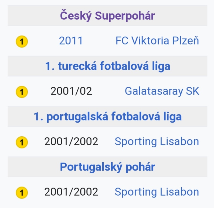Open Sporting Lisabon under Portugalský pohár
Image resolution: width=214 pixels, height=208 pixels.
click(x=157, y=192)
